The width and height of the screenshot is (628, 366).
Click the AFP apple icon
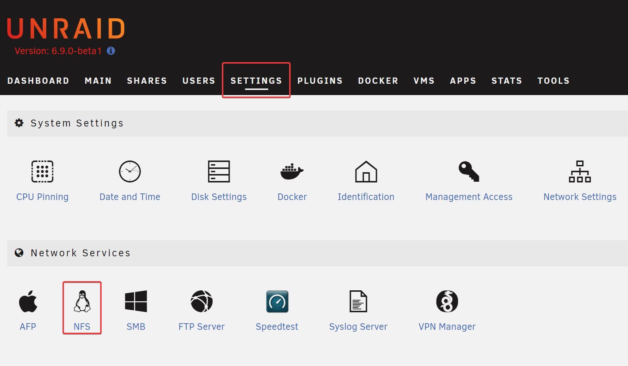[28, 301]
